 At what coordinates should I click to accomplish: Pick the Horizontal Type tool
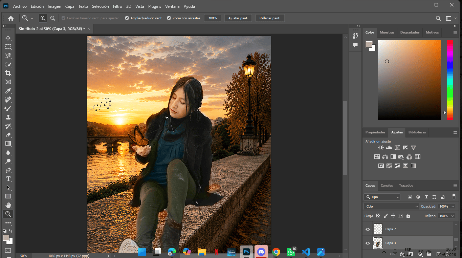pos(8,179)
